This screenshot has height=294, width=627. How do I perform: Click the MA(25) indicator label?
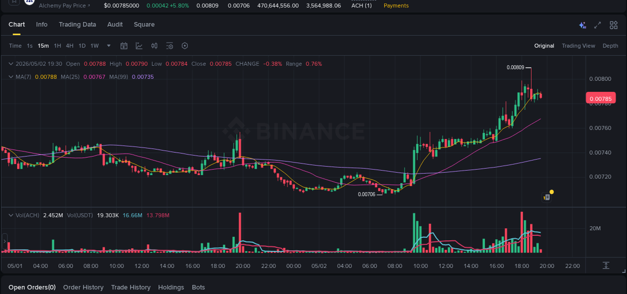pyautogui.click(x=70, y=77)
